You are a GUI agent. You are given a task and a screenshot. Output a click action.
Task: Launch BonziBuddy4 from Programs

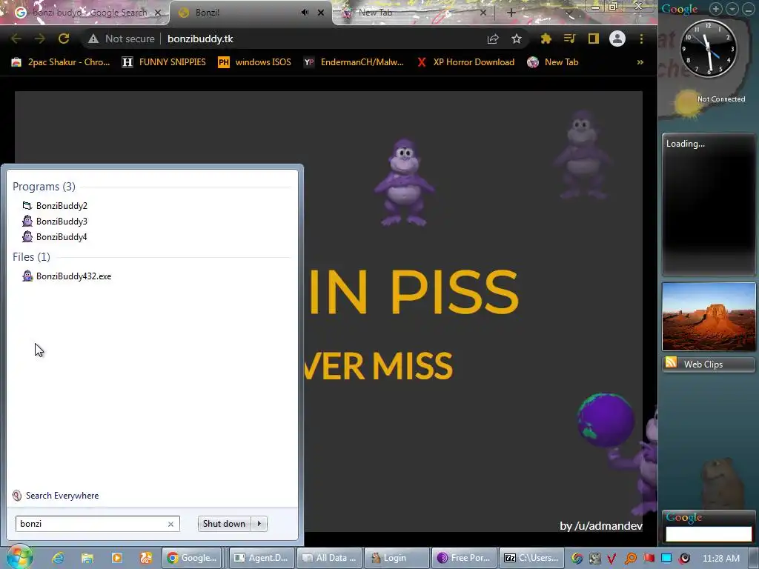(x=62, y=236)
